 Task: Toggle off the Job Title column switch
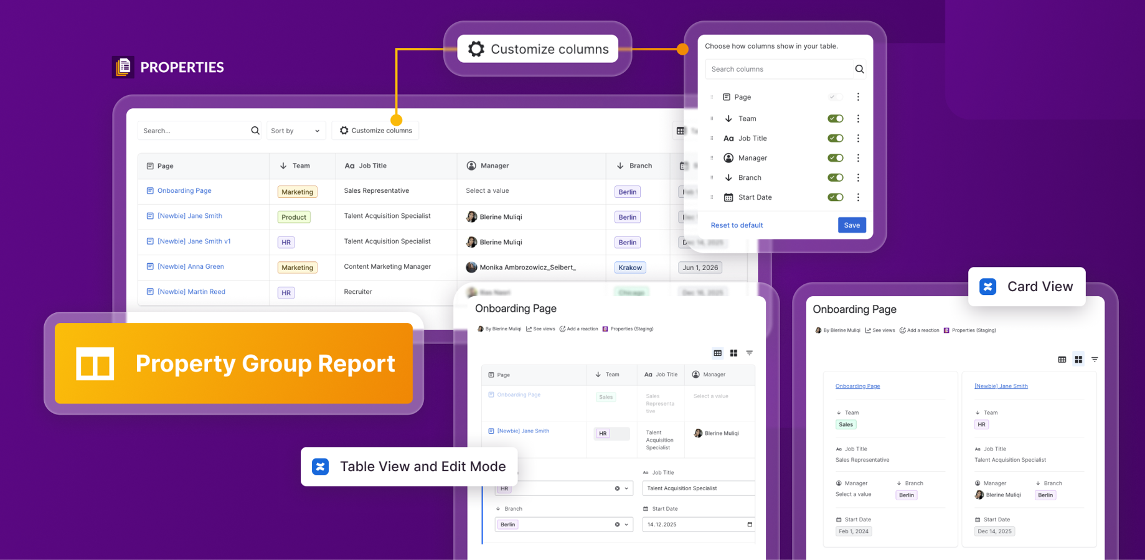click(x=836, y=138)
